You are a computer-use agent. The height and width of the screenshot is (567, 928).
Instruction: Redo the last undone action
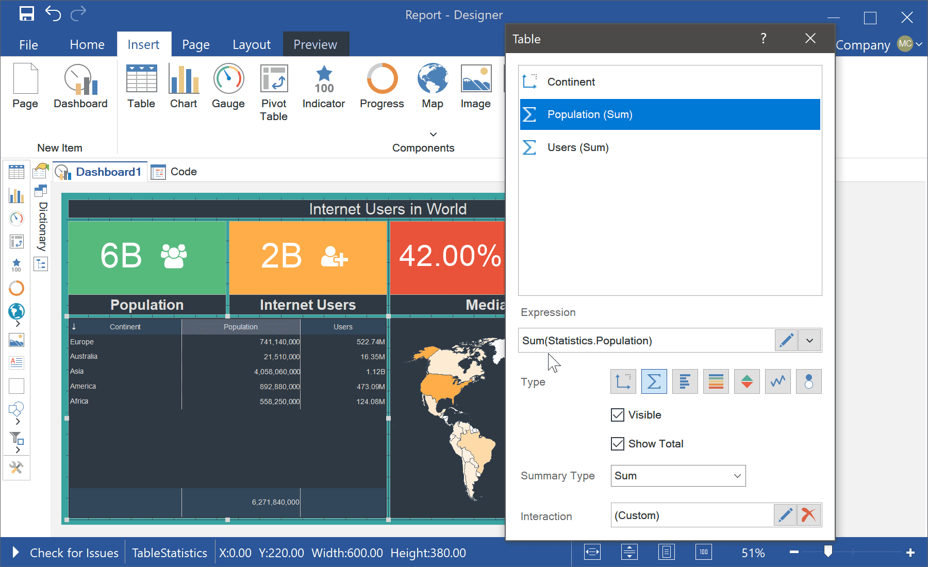point(78,14)
